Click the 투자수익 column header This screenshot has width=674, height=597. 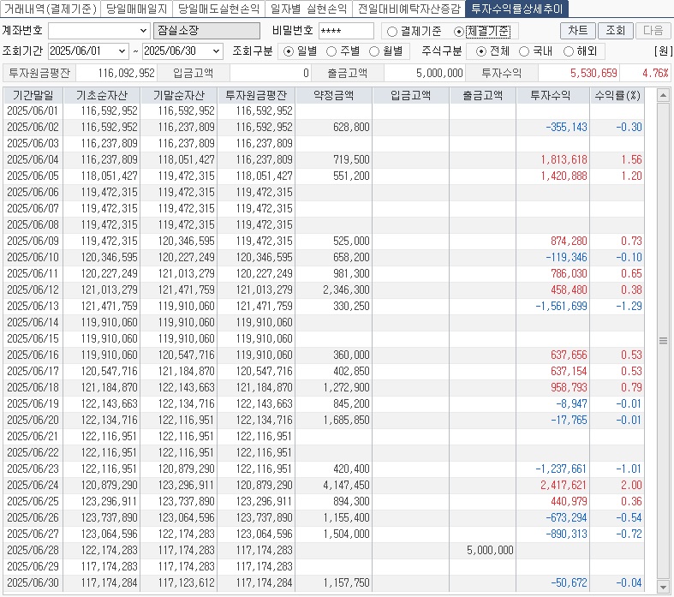click(552, 94)
